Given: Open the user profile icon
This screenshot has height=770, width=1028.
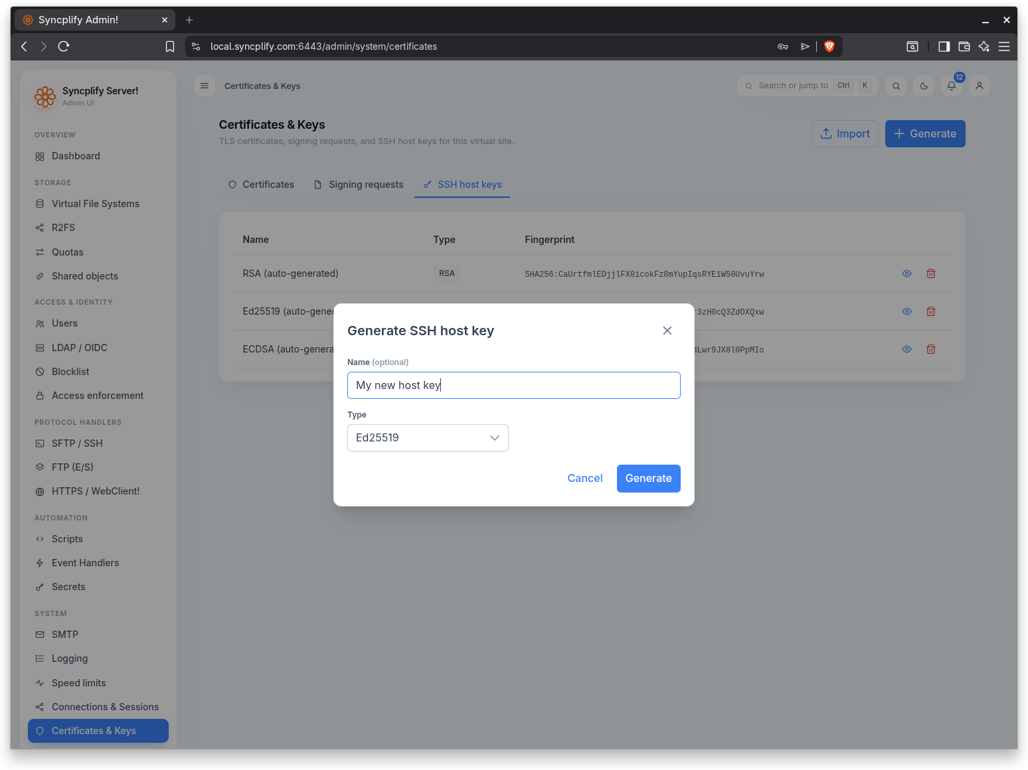Looking at the screenshot, I should click(x=980, y=86).
